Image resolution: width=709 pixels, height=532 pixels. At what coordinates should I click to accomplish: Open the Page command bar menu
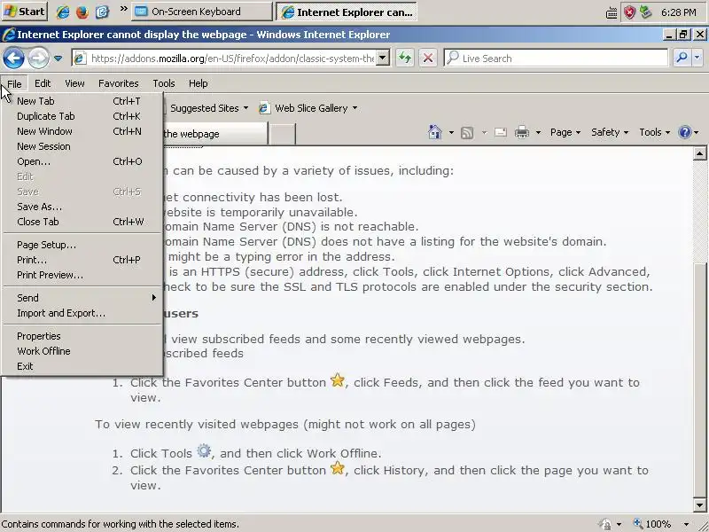coord(565,132)
